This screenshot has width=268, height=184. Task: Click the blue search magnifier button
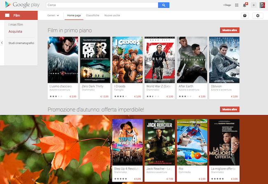pyautogui.click(x=163, y=5)
